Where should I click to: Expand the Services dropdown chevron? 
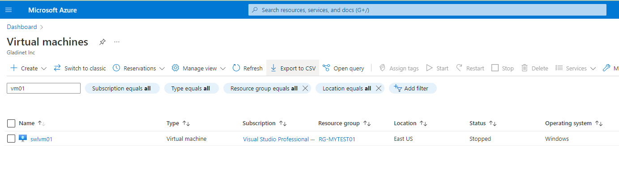tap(593, 69)
